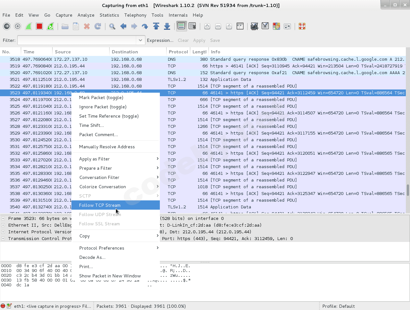The image size is (410, 310).
Task: Click the Expression... button
Action: tap(160, 40)
